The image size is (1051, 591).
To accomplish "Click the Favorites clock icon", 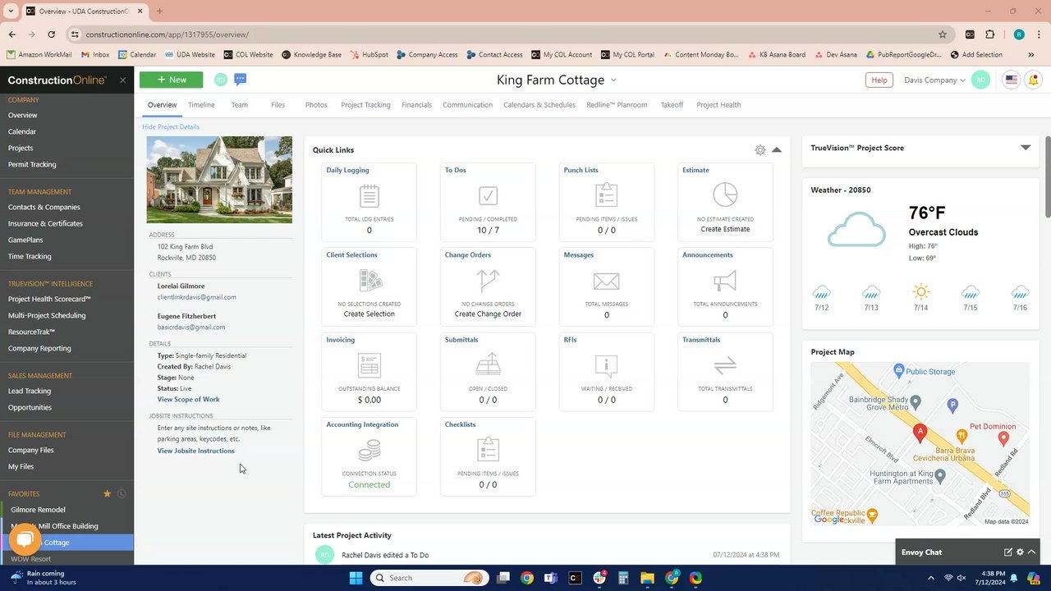I will [121, 493].
